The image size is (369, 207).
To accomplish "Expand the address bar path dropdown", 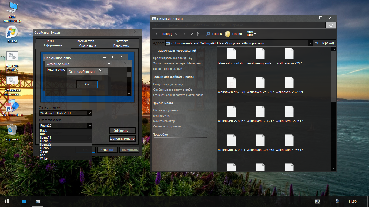I will pos(310,43).
